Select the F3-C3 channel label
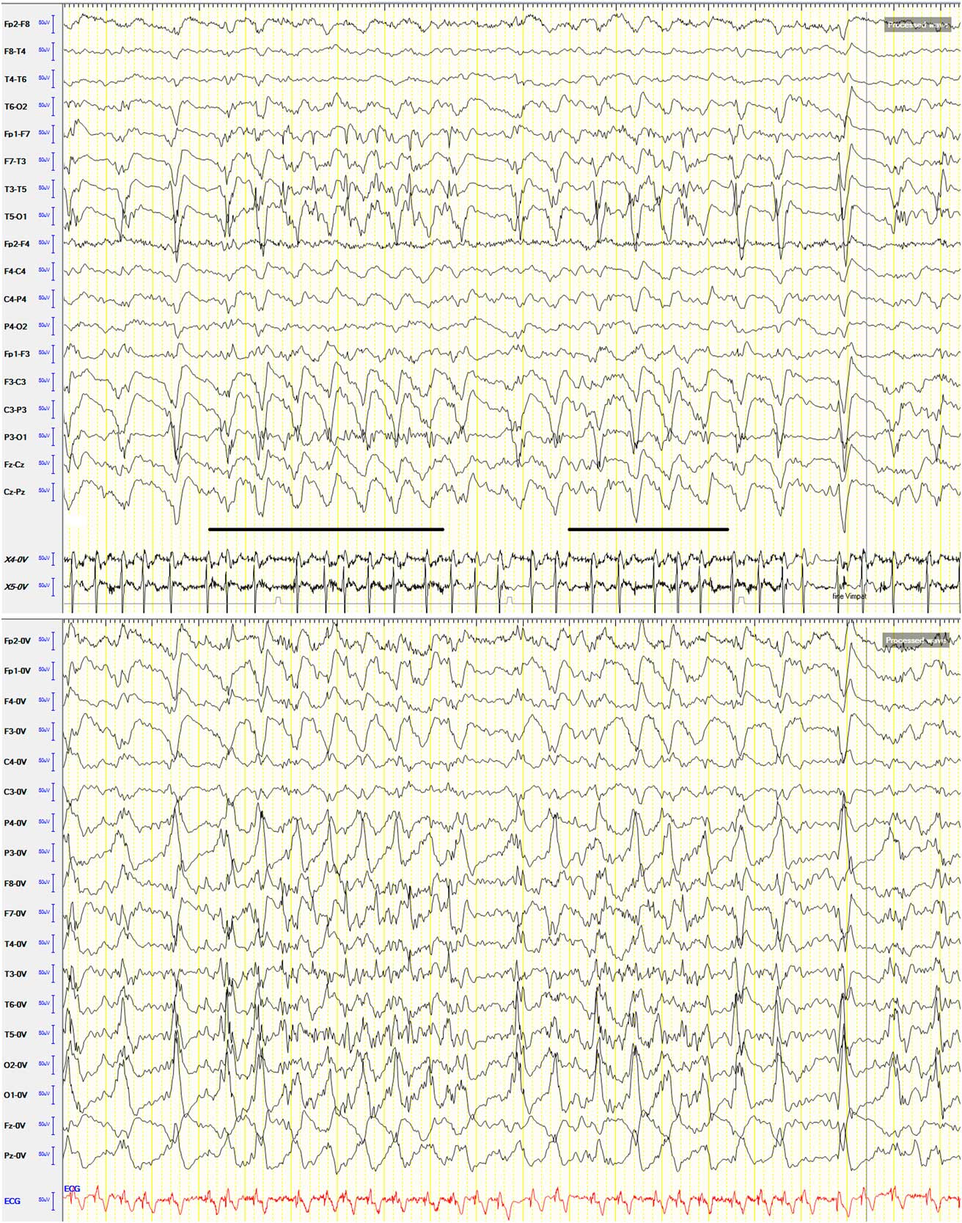This screenshot has height=1223, width=962. [15, 382]
